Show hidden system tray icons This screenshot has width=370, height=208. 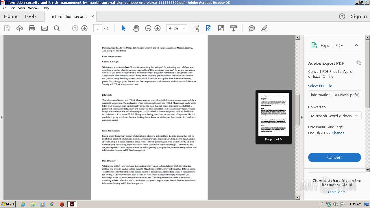(x=322, y=204)
